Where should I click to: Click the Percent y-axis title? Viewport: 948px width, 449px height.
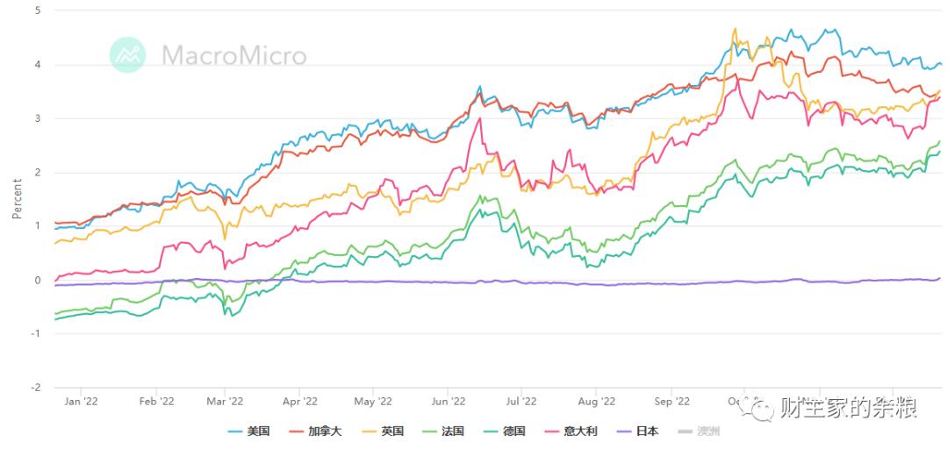[17, 198]
